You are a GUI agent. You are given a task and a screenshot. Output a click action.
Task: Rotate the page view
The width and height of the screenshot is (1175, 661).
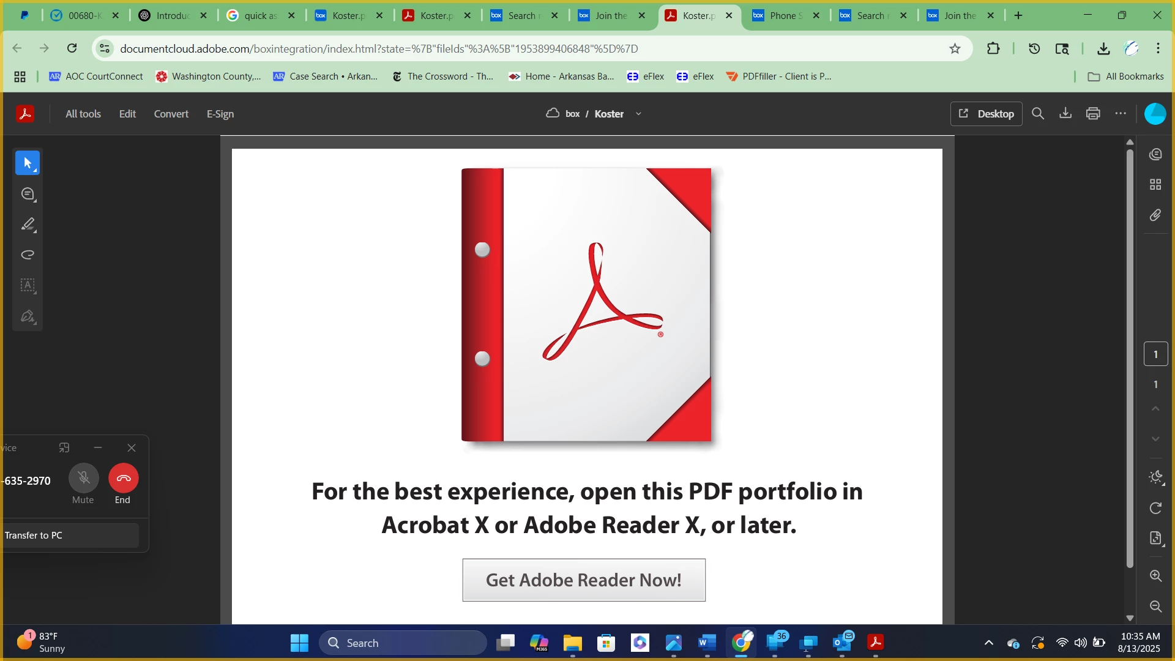(1155, 508)
